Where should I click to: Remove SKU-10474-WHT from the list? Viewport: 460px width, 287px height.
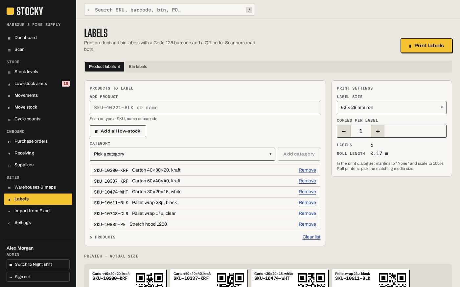pyautogui.click(x=307, y=192)
